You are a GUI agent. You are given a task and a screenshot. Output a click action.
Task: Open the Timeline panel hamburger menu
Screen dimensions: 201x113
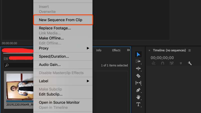tap(190, 50)
